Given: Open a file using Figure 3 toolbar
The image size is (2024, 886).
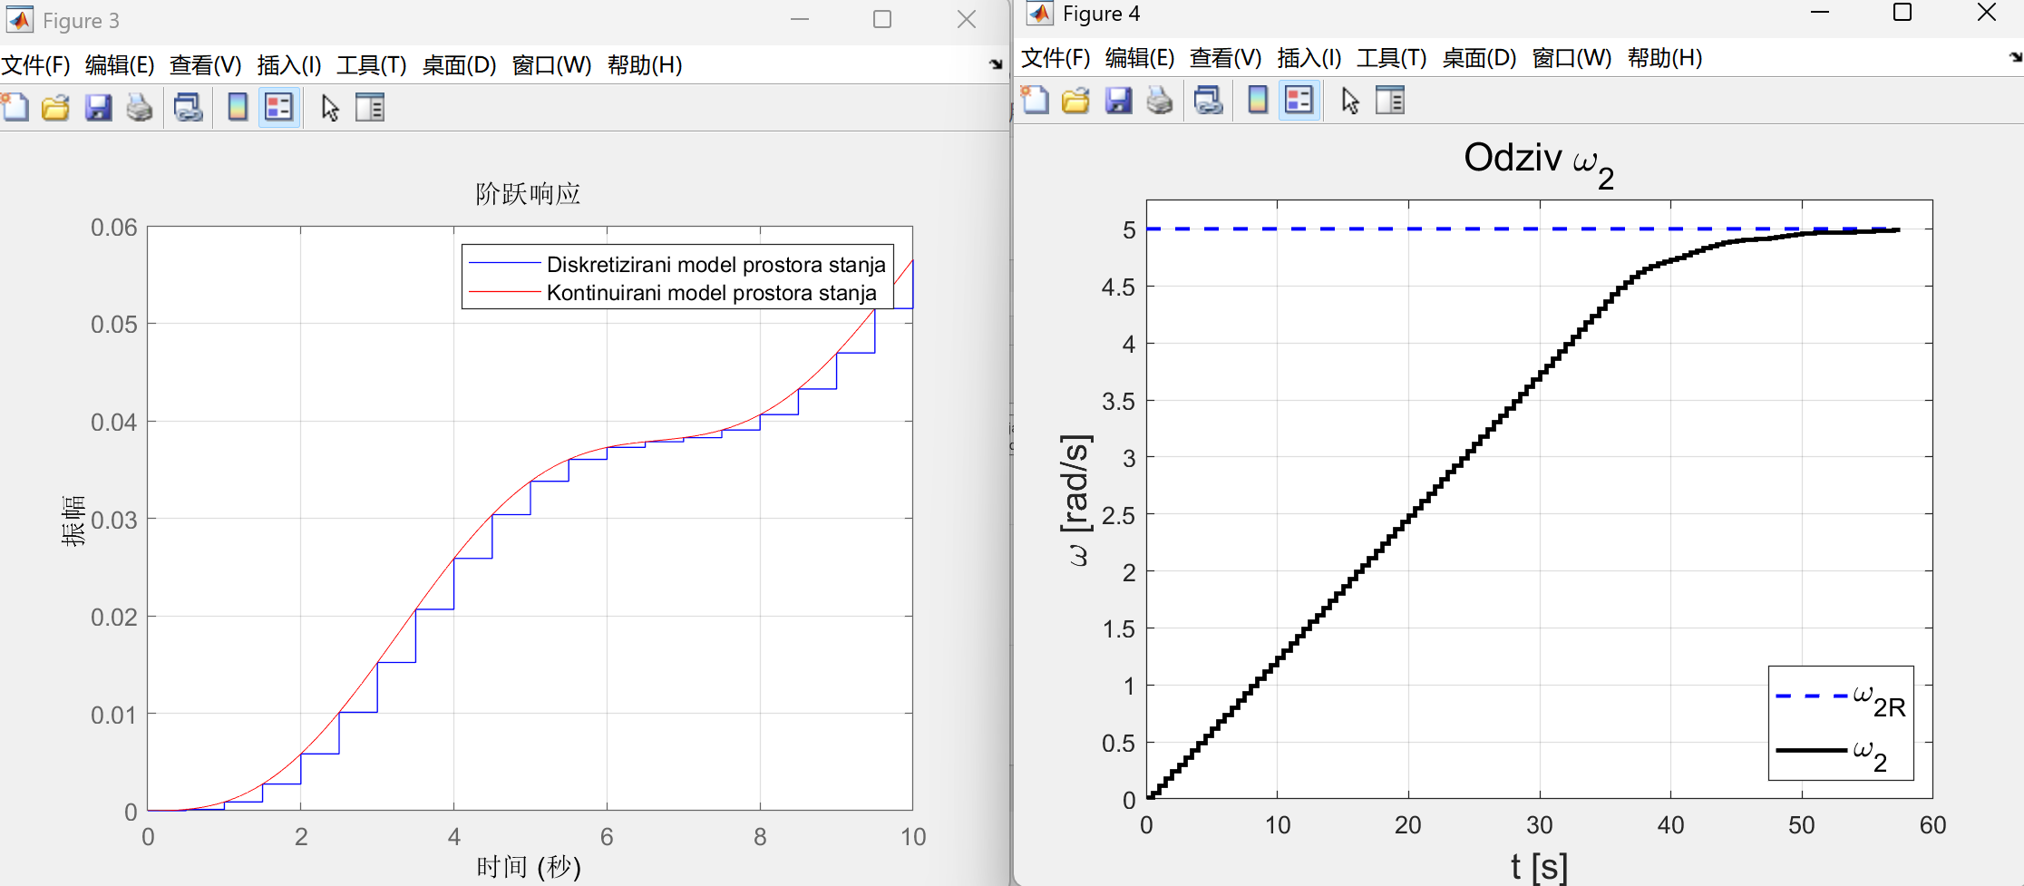Looking at the screenshot, I should [55, 107].
